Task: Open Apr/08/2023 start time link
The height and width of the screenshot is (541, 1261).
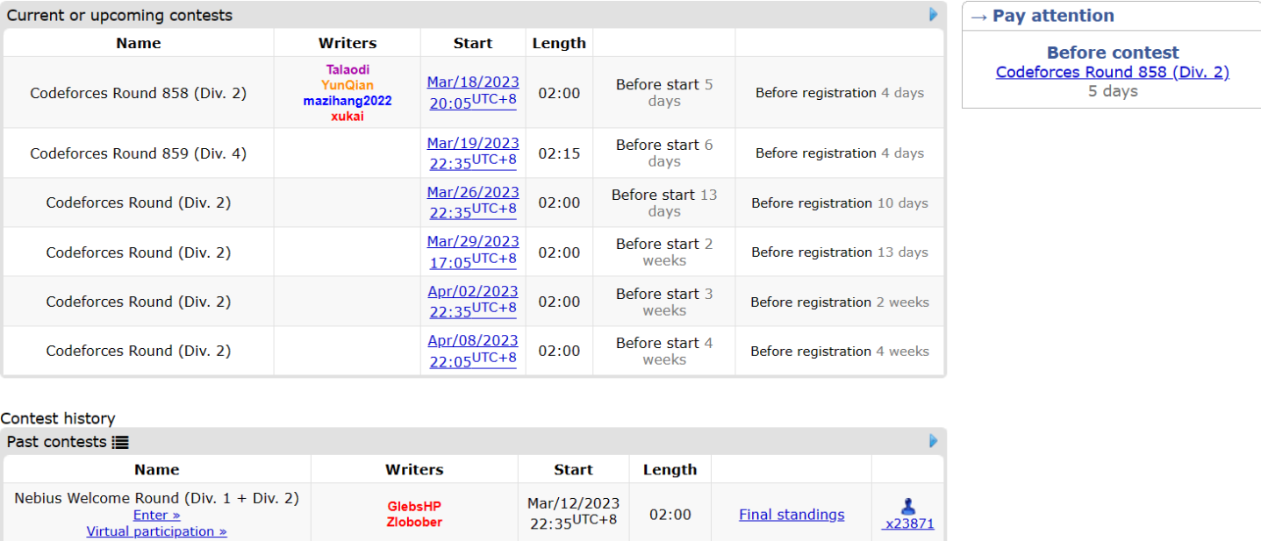Action: [473, 350]
